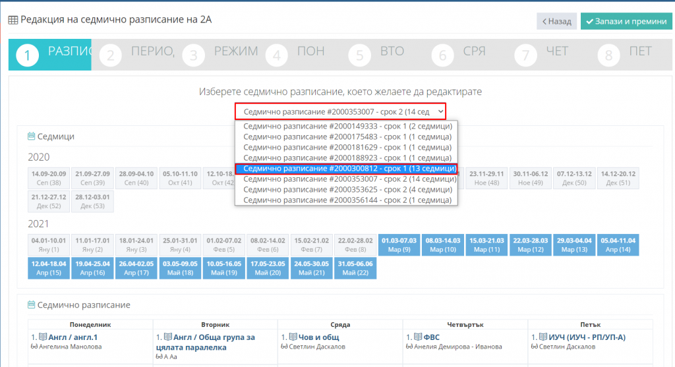Click the book icon beside ФВС

pos(419,337)
